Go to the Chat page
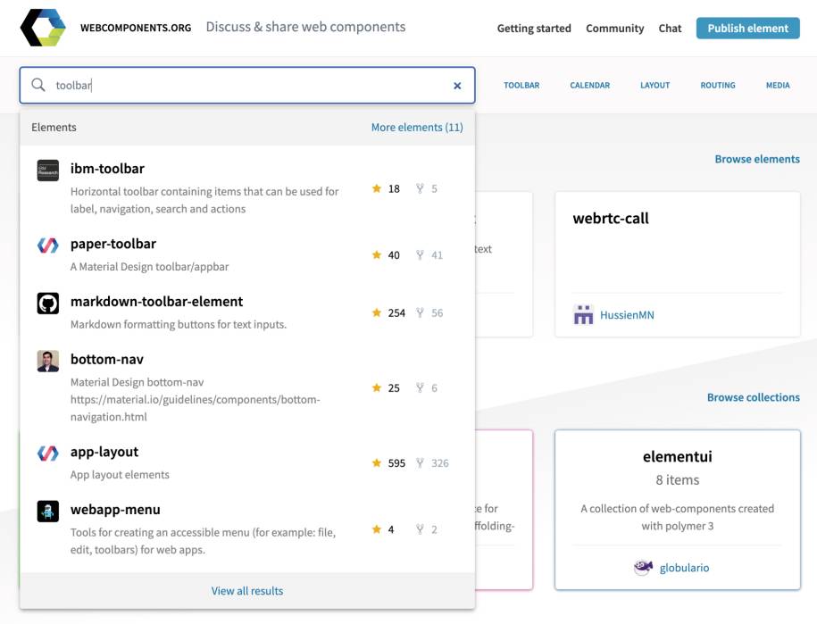The width and height of the screenshot is (817, 624). click(x=670, y=29)
